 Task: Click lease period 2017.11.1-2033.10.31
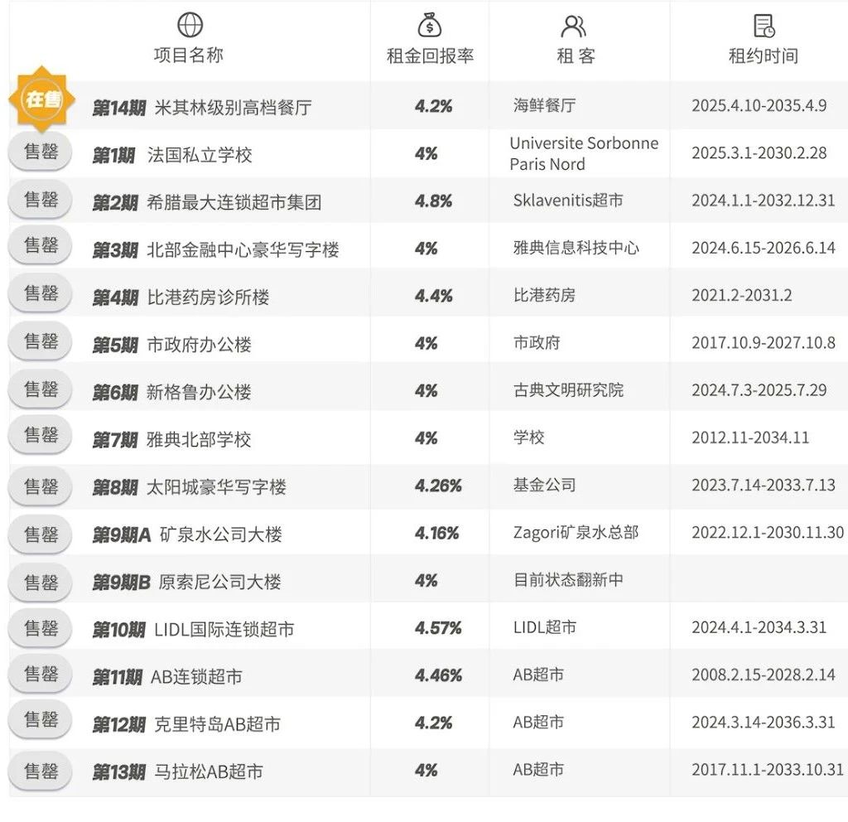(x=768, y=770)
